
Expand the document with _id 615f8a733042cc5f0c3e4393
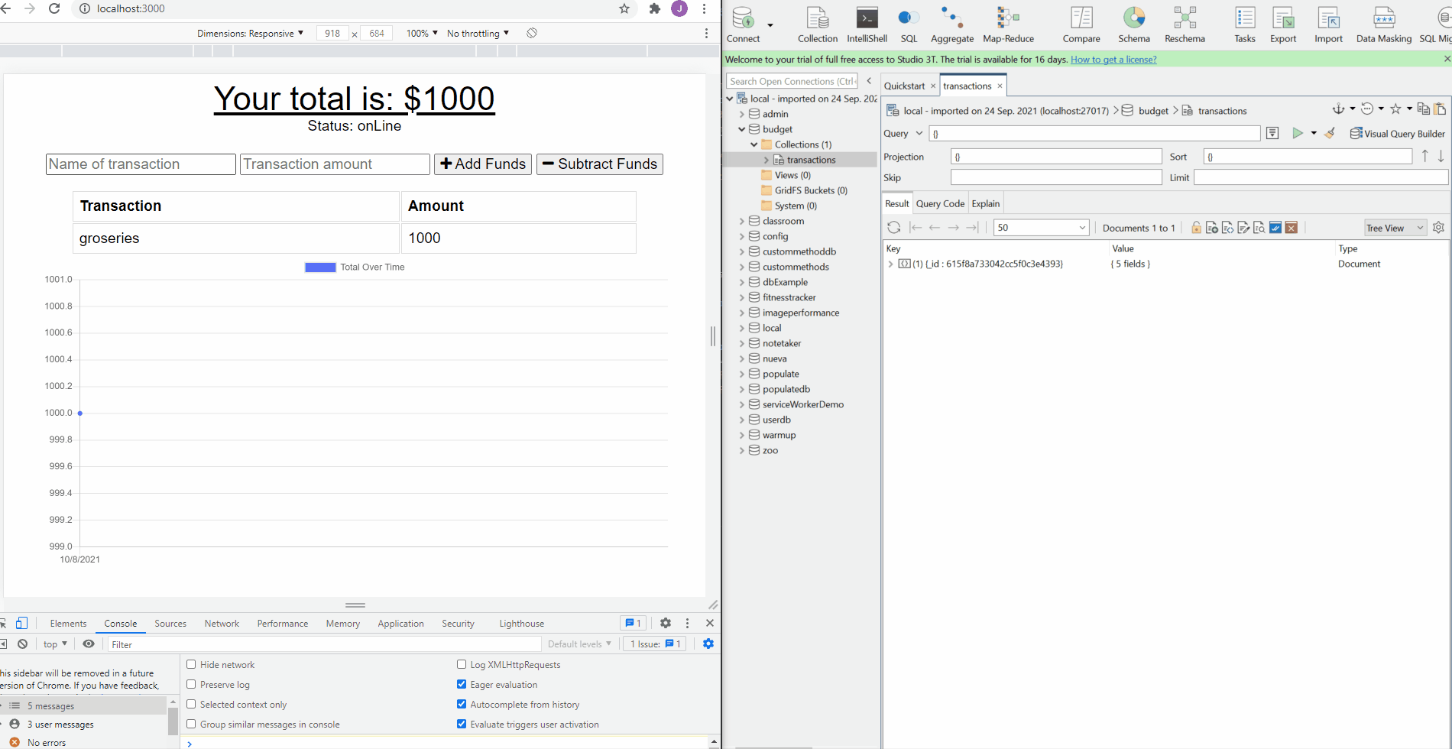[x=890, y=264]
